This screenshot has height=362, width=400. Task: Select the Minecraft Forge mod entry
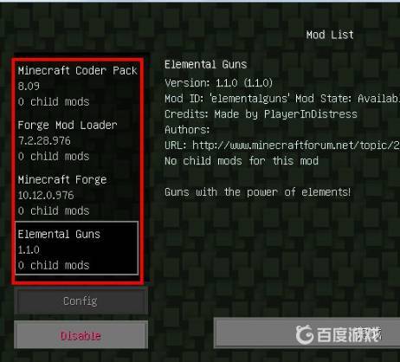tap(77, 195)
